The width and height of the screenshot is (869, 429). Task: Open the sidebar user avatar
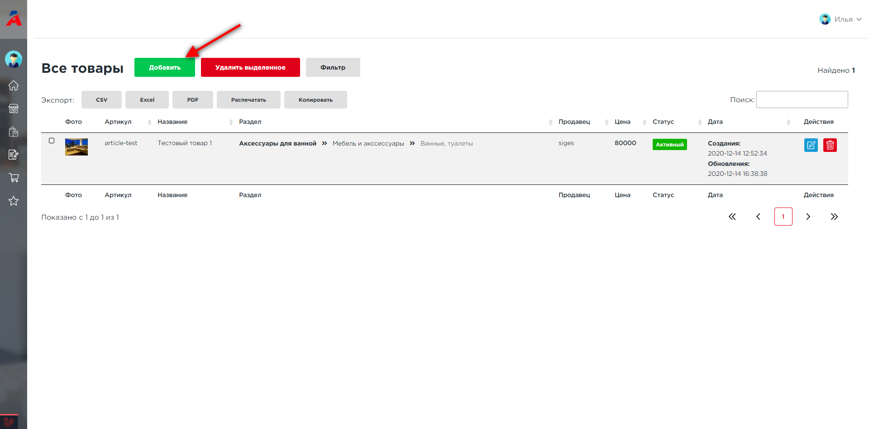point(14,59)
